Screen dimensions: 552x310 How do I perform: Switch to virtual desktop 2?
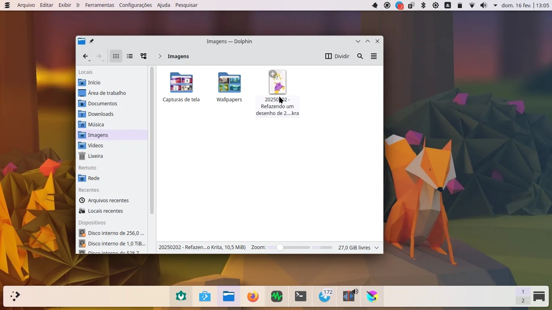pyautogui.click(x=523, y=300)
